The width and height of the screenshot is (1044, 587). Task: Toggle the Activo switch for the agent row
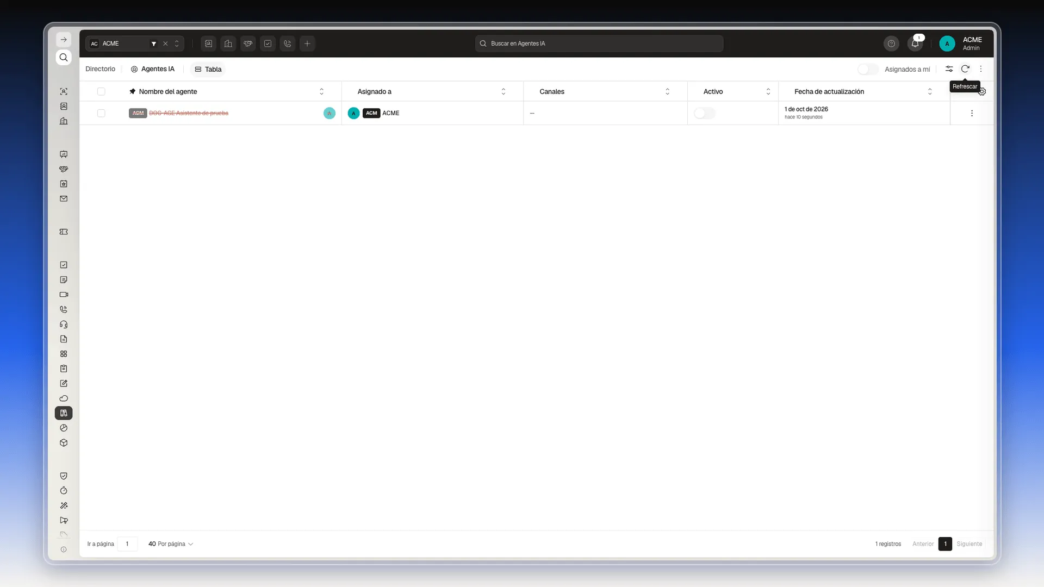[x=705, y=113]
